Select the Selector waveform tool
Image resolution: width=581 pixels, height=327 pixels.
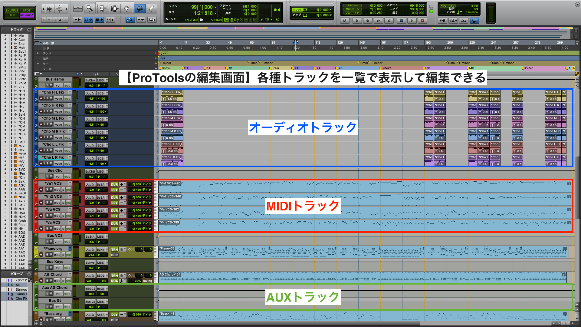tap(114, 8)
